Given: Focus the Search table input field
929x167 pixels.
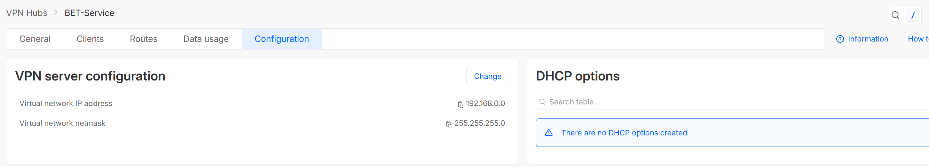Looking at the screenshot, I should click(x=732, y=102).
